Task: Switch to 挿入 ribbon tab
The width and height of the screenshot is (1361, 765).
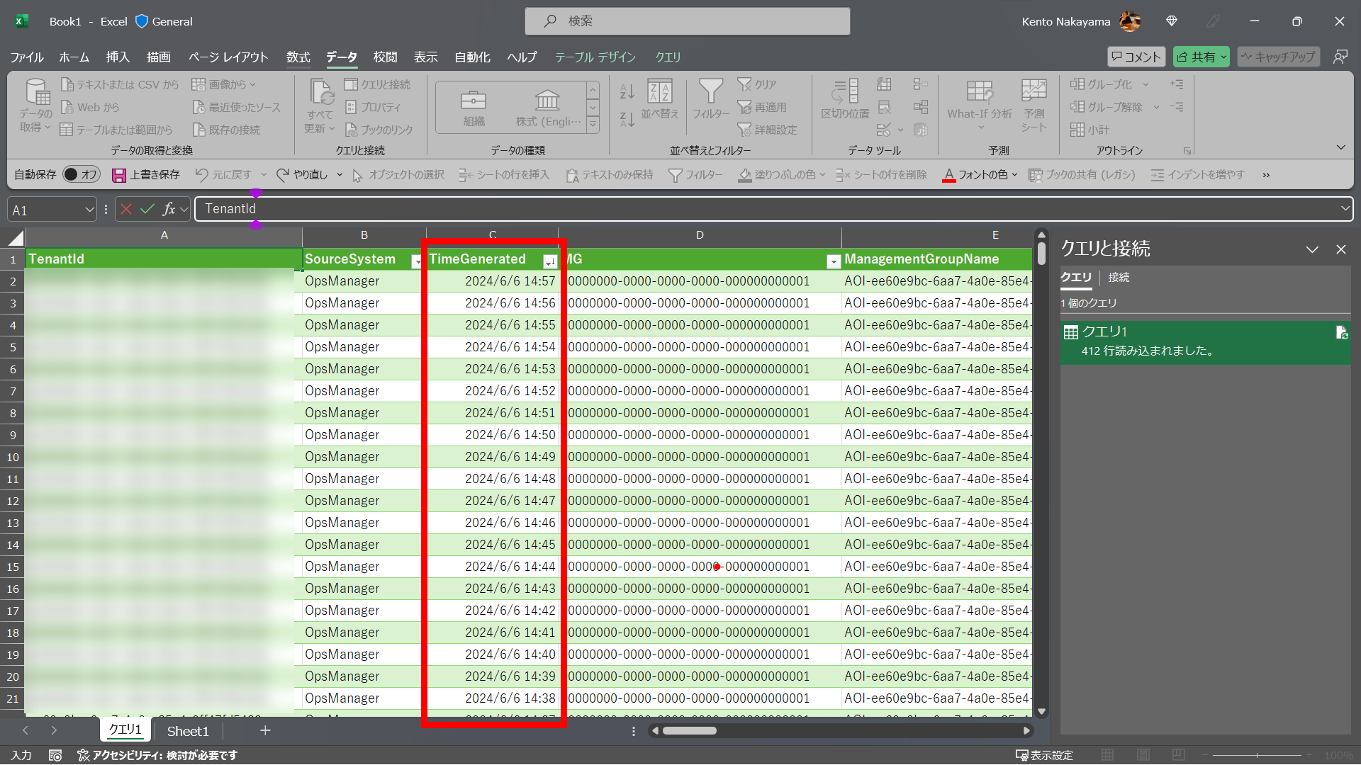Action: [x=118, y=57]
